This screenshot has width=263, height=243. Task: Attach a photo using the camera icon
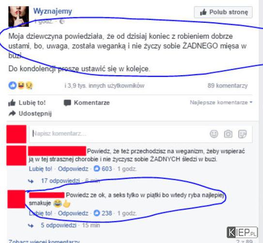228,134
